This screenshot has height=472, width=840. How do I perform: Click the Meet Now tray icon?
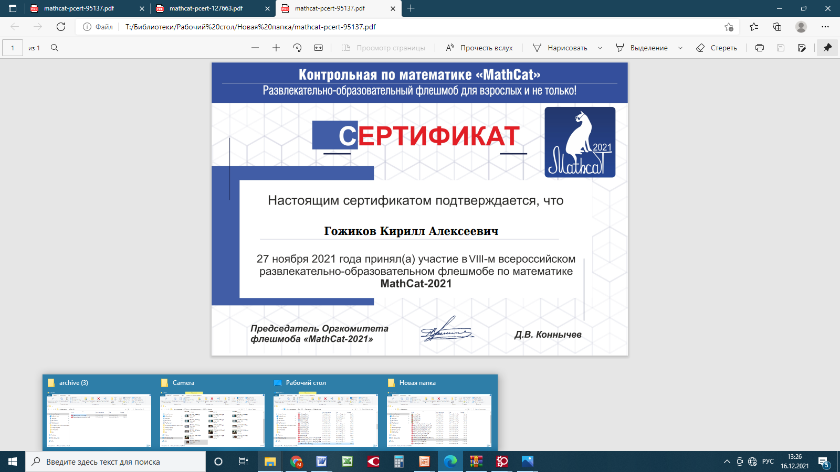(x=740, y=462)
